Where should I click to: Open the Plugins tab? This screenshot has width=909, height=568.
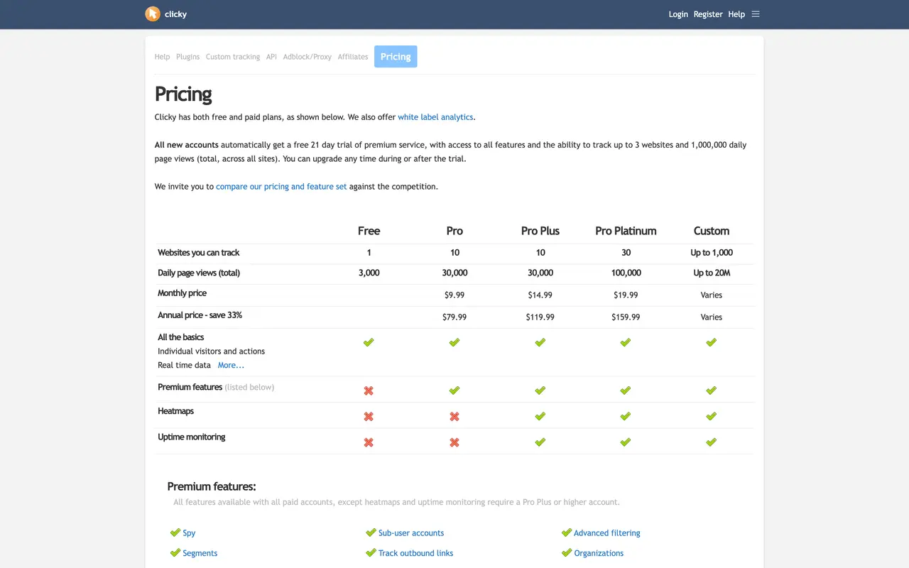[188, 57]
